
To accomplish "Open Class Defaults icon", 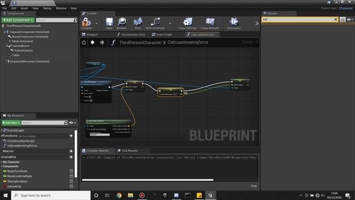I will coord(210,23).
